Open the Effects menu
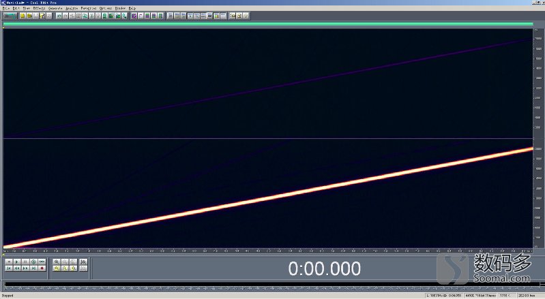545x299 pixels. pyautogui.click(x=39, y=8)
